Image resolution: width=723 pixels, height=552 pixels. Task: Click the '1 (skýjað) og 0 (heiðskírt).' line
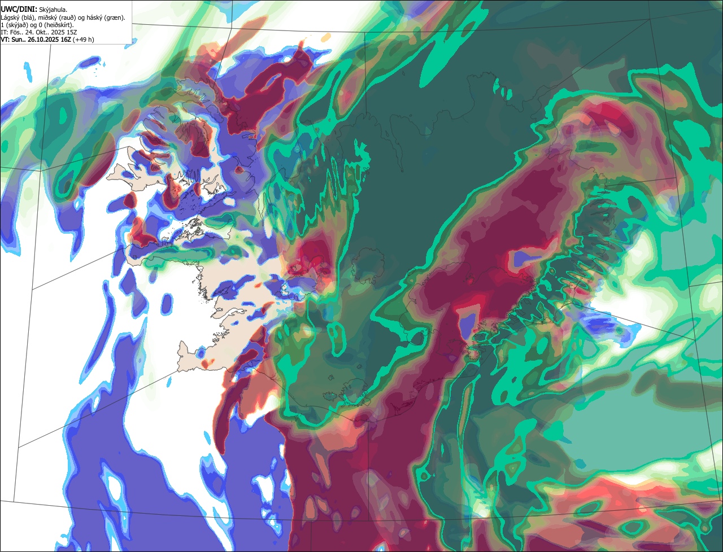37,25
